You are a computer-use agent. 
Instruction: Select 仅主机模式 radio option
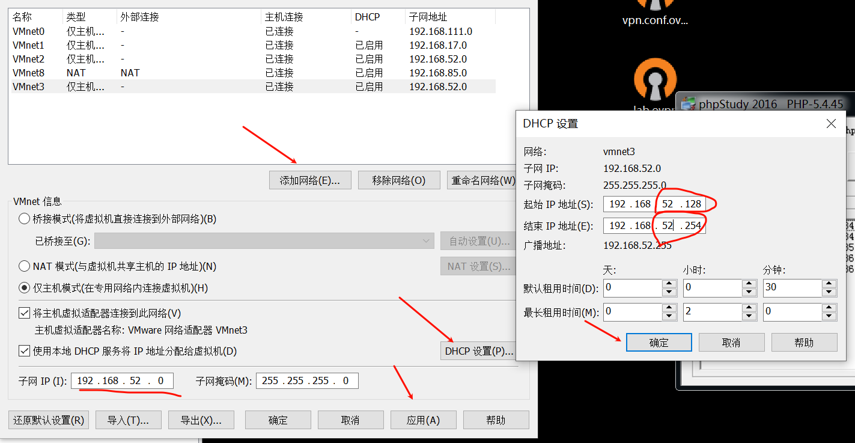point(25,288)
